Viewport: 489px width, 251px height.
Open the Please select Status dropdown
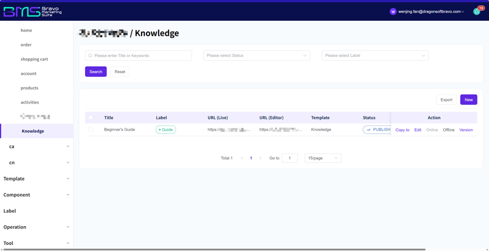[x=257, y=56]
